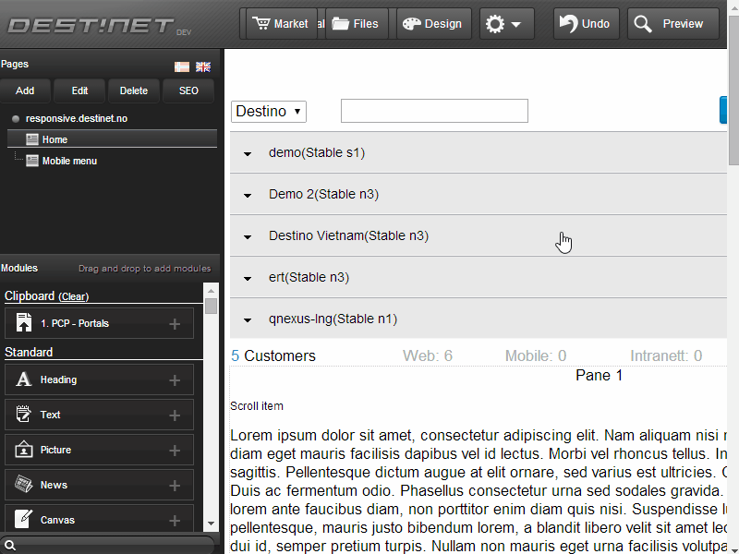Expand the demo(Stable s1) entry
This screenshot has width=739, height=554.
click(x=247, y=153)
